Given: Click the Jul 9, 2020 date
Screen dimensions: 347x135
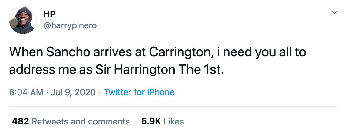Looking at the screenshot, I should [73, 92].
